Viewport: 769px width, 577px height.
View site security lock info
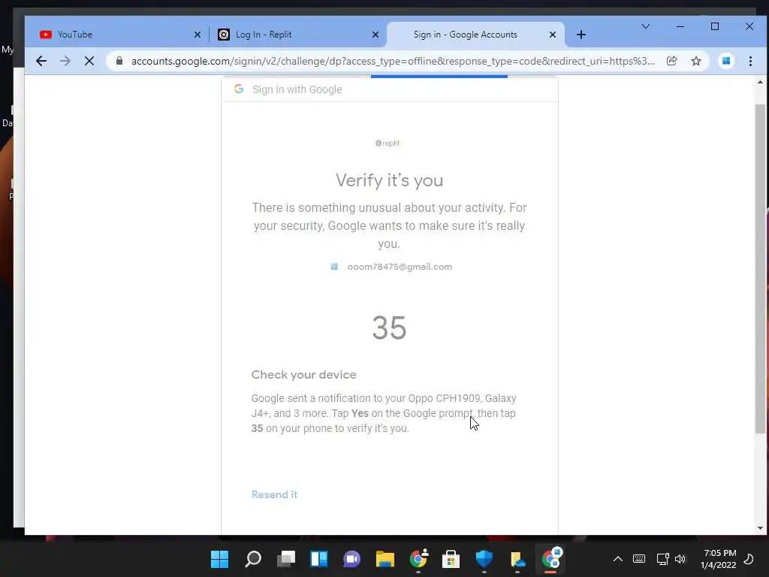119,61
